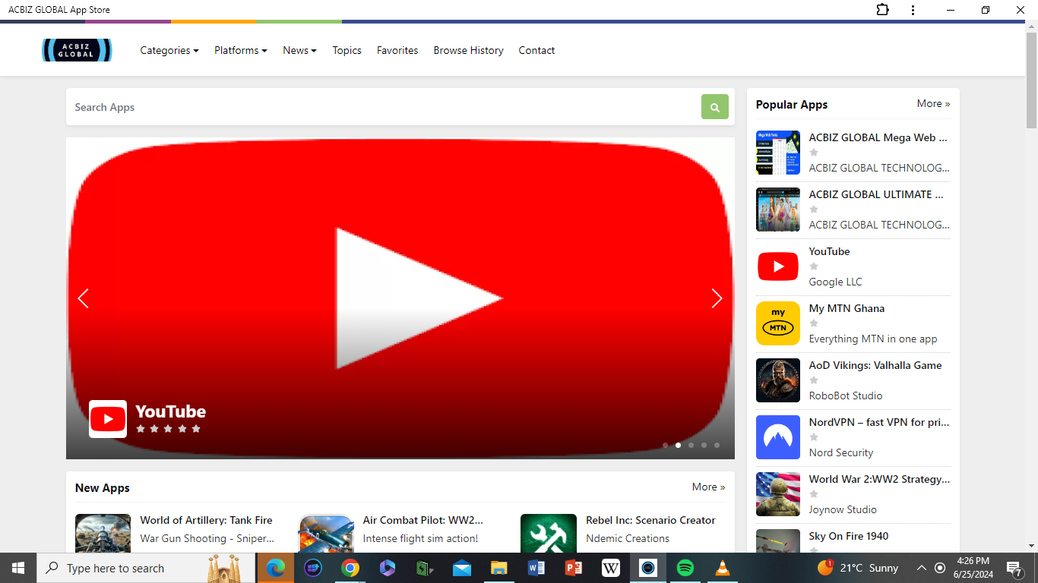The image size is (1038, 583).
Task: Go to previous carousel slide arrow
Action: pyautogui.click(x=84, y=298)
